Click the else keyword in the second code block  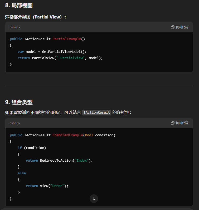pos(22,173)
